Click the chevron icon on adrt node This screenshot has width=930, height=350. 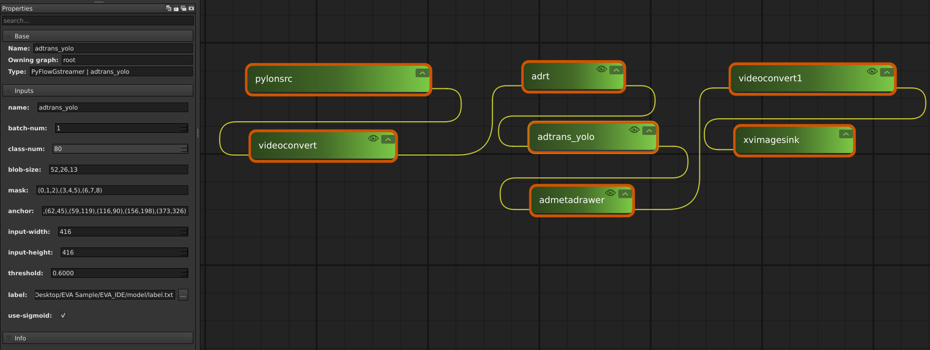point(616,70)
